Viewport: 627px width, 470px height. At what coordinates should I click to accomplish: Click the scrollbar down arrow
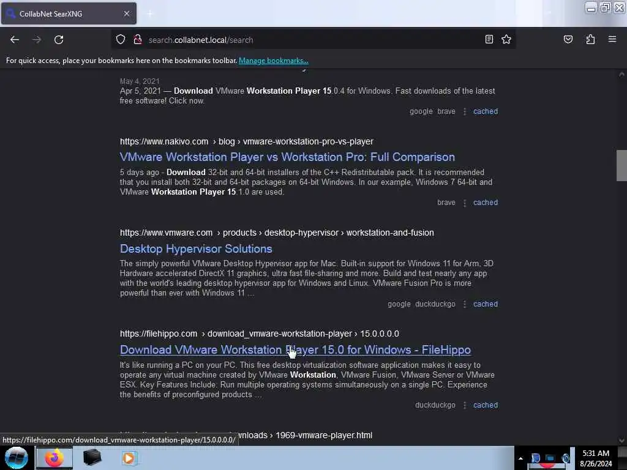click(621, 441)
